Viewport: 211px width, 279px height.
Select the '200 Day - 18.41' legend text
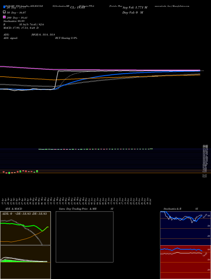tap(17, 18)
